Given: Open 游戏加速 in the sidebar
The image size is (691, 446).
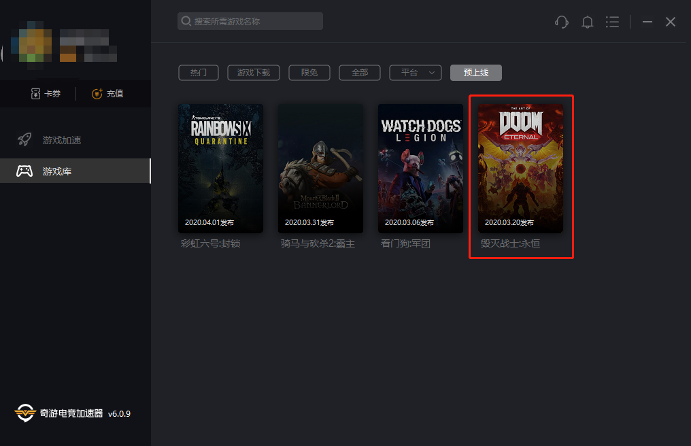Looking at the screenshot, I should tap(75, 140).
